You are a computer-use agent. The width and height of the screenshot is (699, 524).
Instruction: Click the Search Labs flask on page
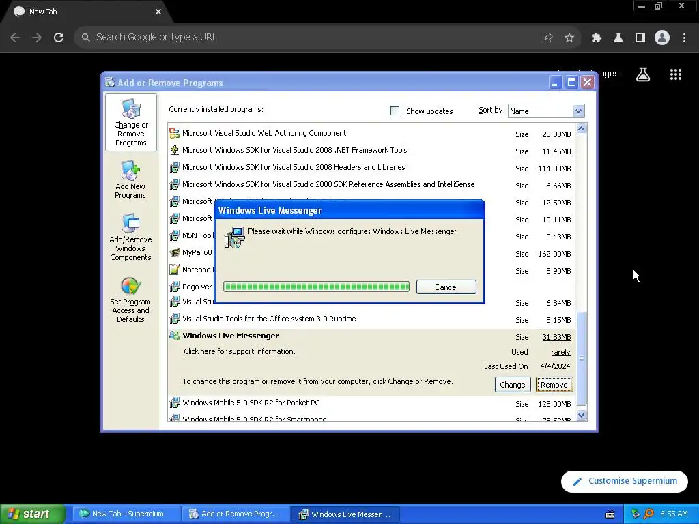(x=642, y=74)
